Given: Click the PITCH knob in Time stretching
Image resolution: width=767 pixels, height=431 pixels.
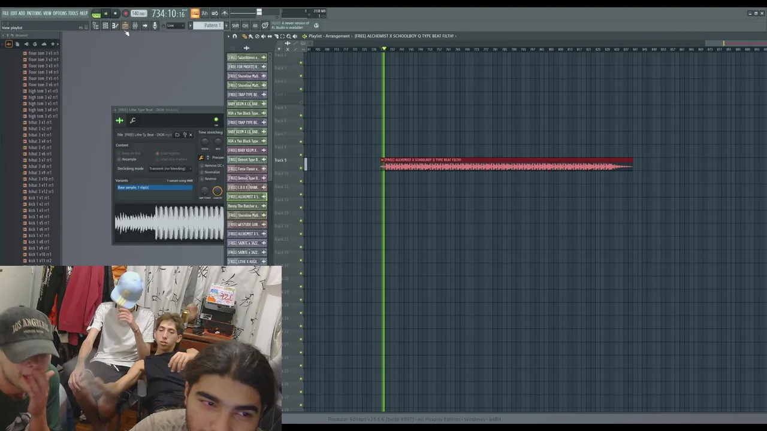Looking at the screenshot, I should pos(205,142).
